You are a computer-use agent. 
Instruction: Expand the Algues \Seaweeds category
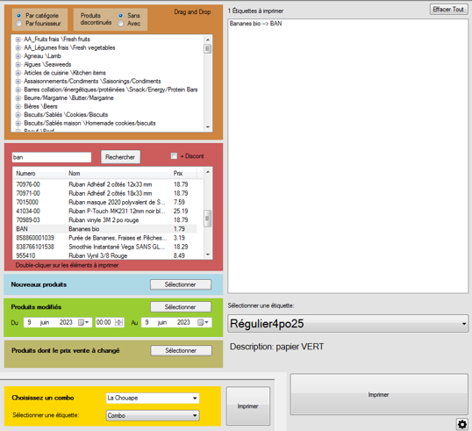click(18, 64)
